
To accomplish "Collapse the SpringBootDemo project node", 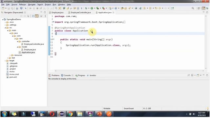I will 3,19.
